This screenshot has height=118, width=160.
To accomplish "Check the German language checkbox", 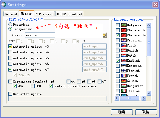I will [118, 81].
